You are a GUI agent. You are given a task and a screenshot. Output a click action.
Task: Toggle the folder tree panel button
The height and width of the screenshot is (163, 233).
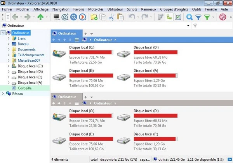169,17
